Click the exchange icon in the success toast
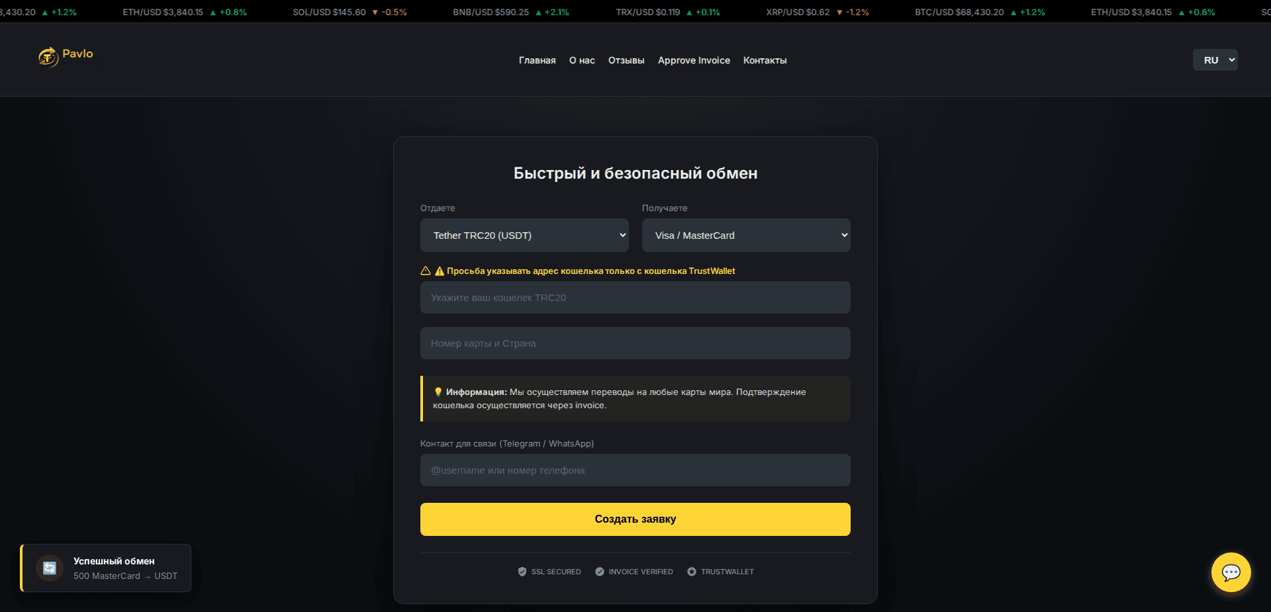The image size is (1271, 612). coord(50,568)
